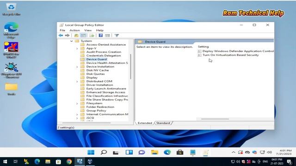Open the yellow folder on desktop

point(11,89)
